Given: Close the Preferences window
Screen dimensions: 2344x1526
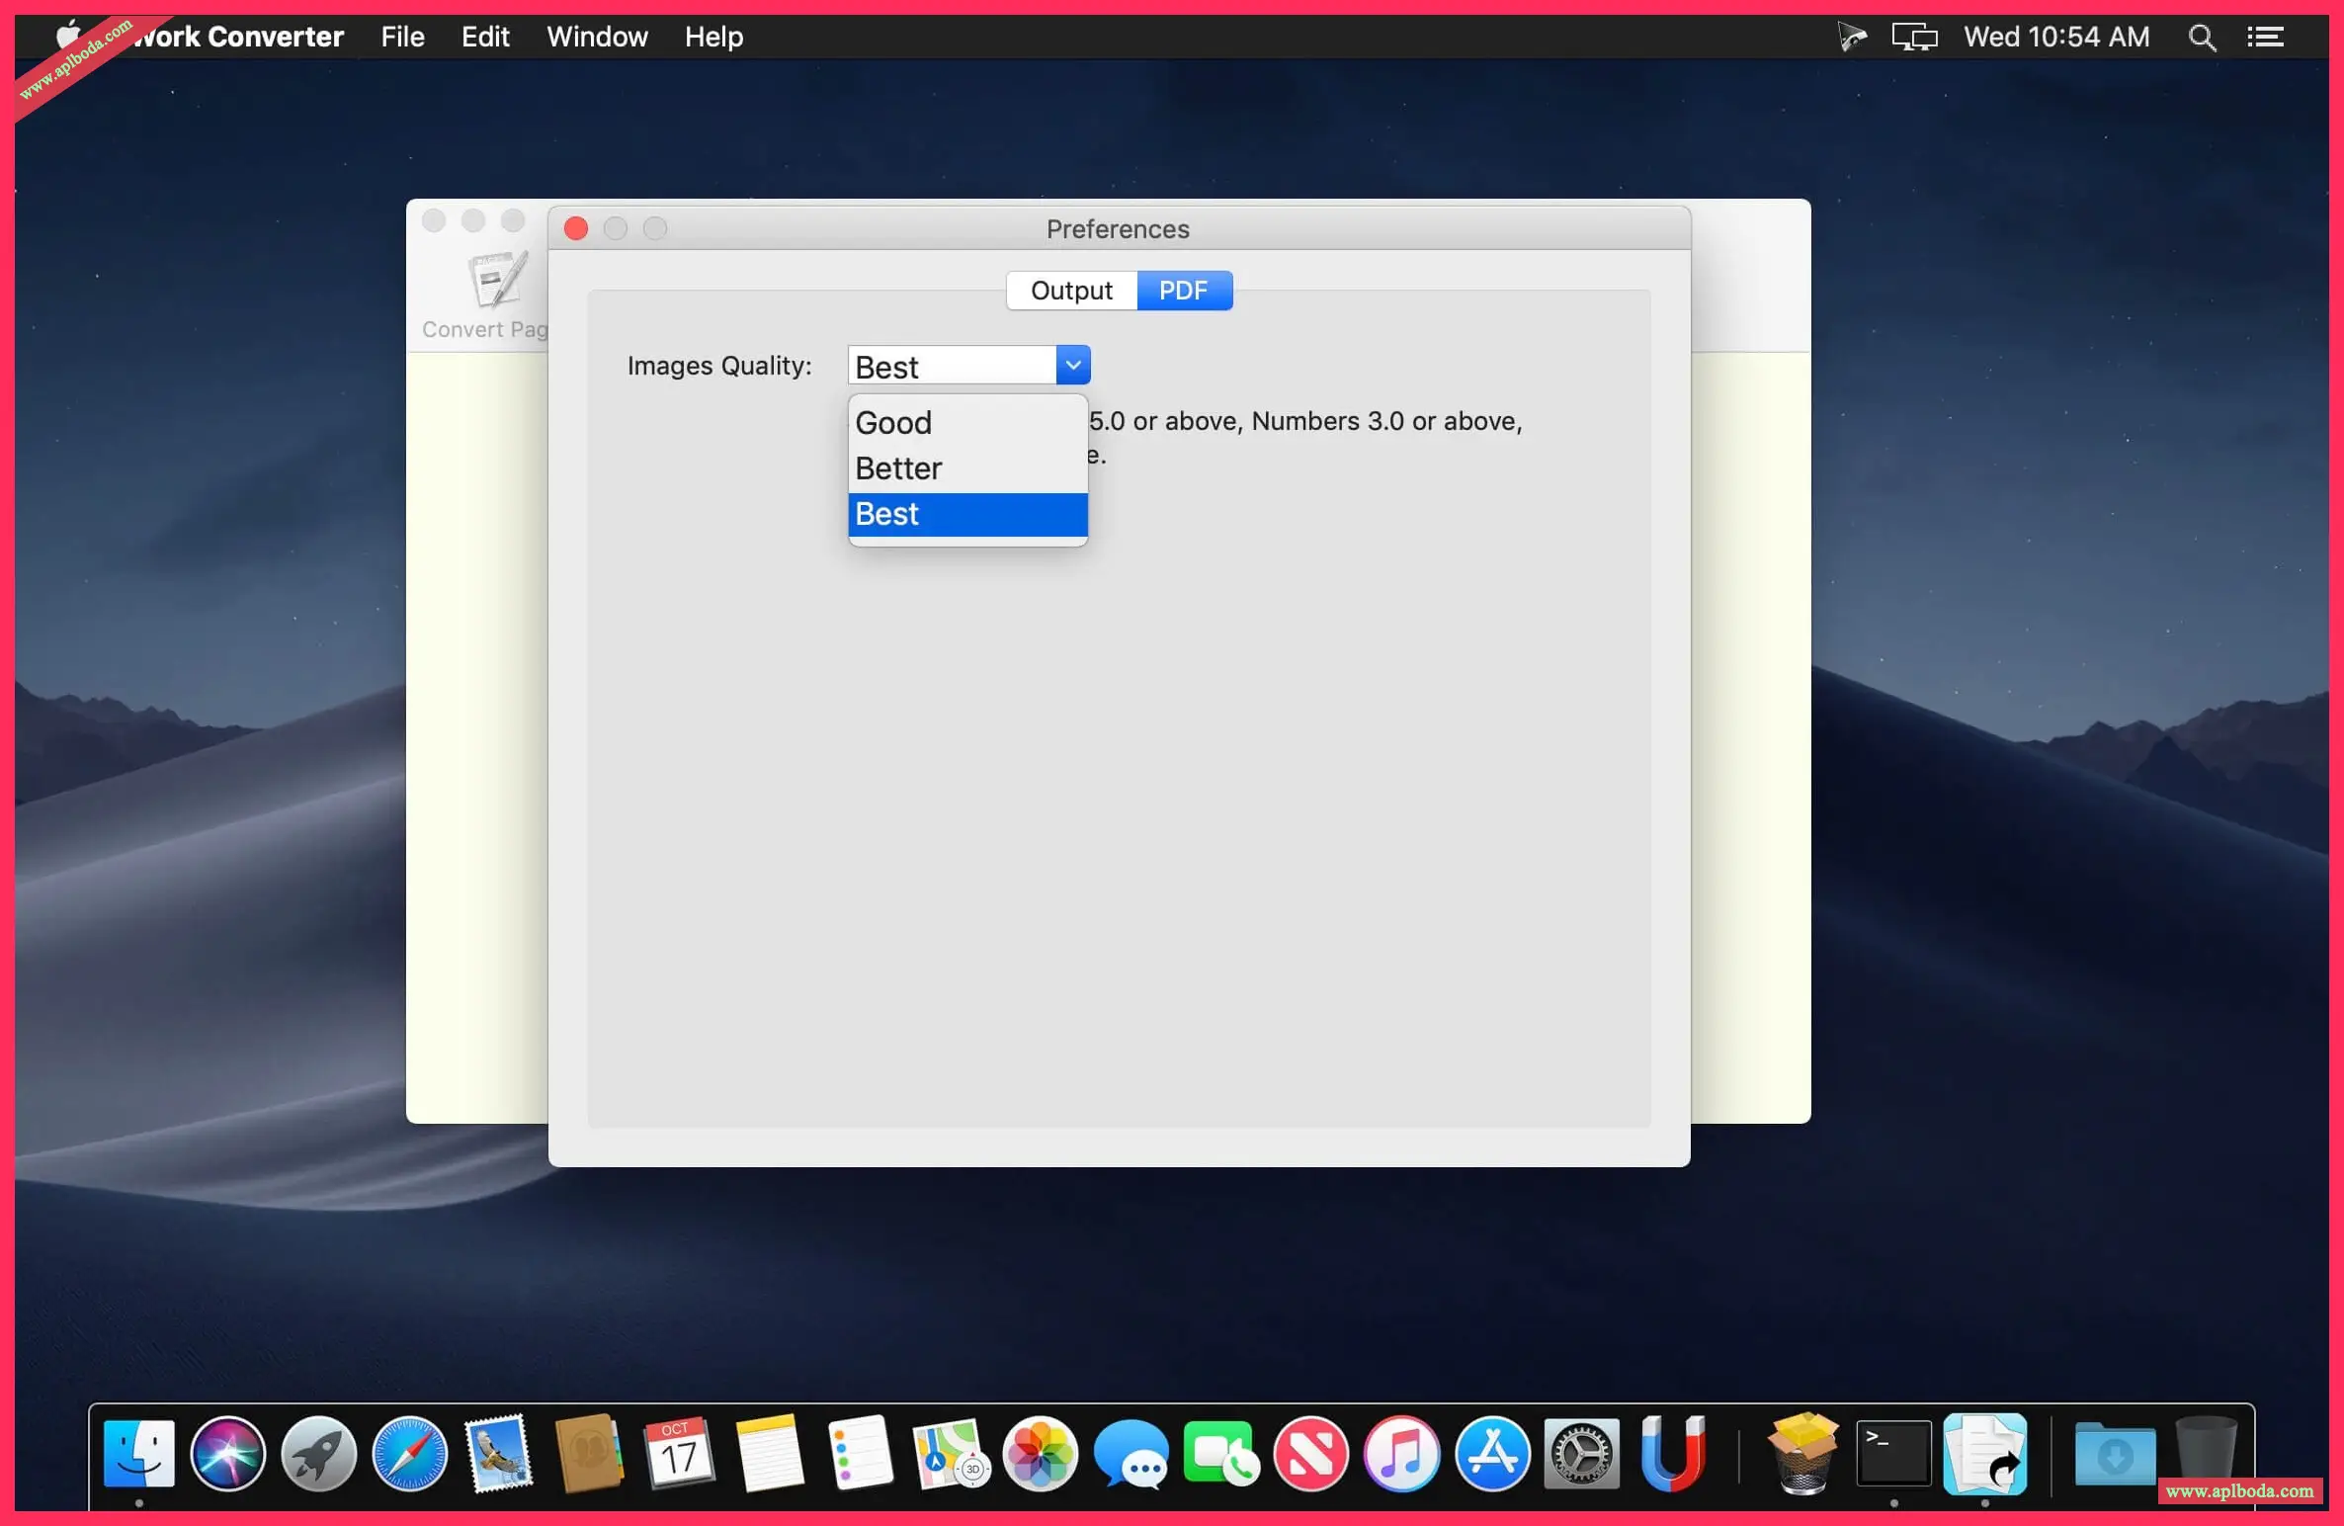Looking at the screenshot, I should coord(576,229).
